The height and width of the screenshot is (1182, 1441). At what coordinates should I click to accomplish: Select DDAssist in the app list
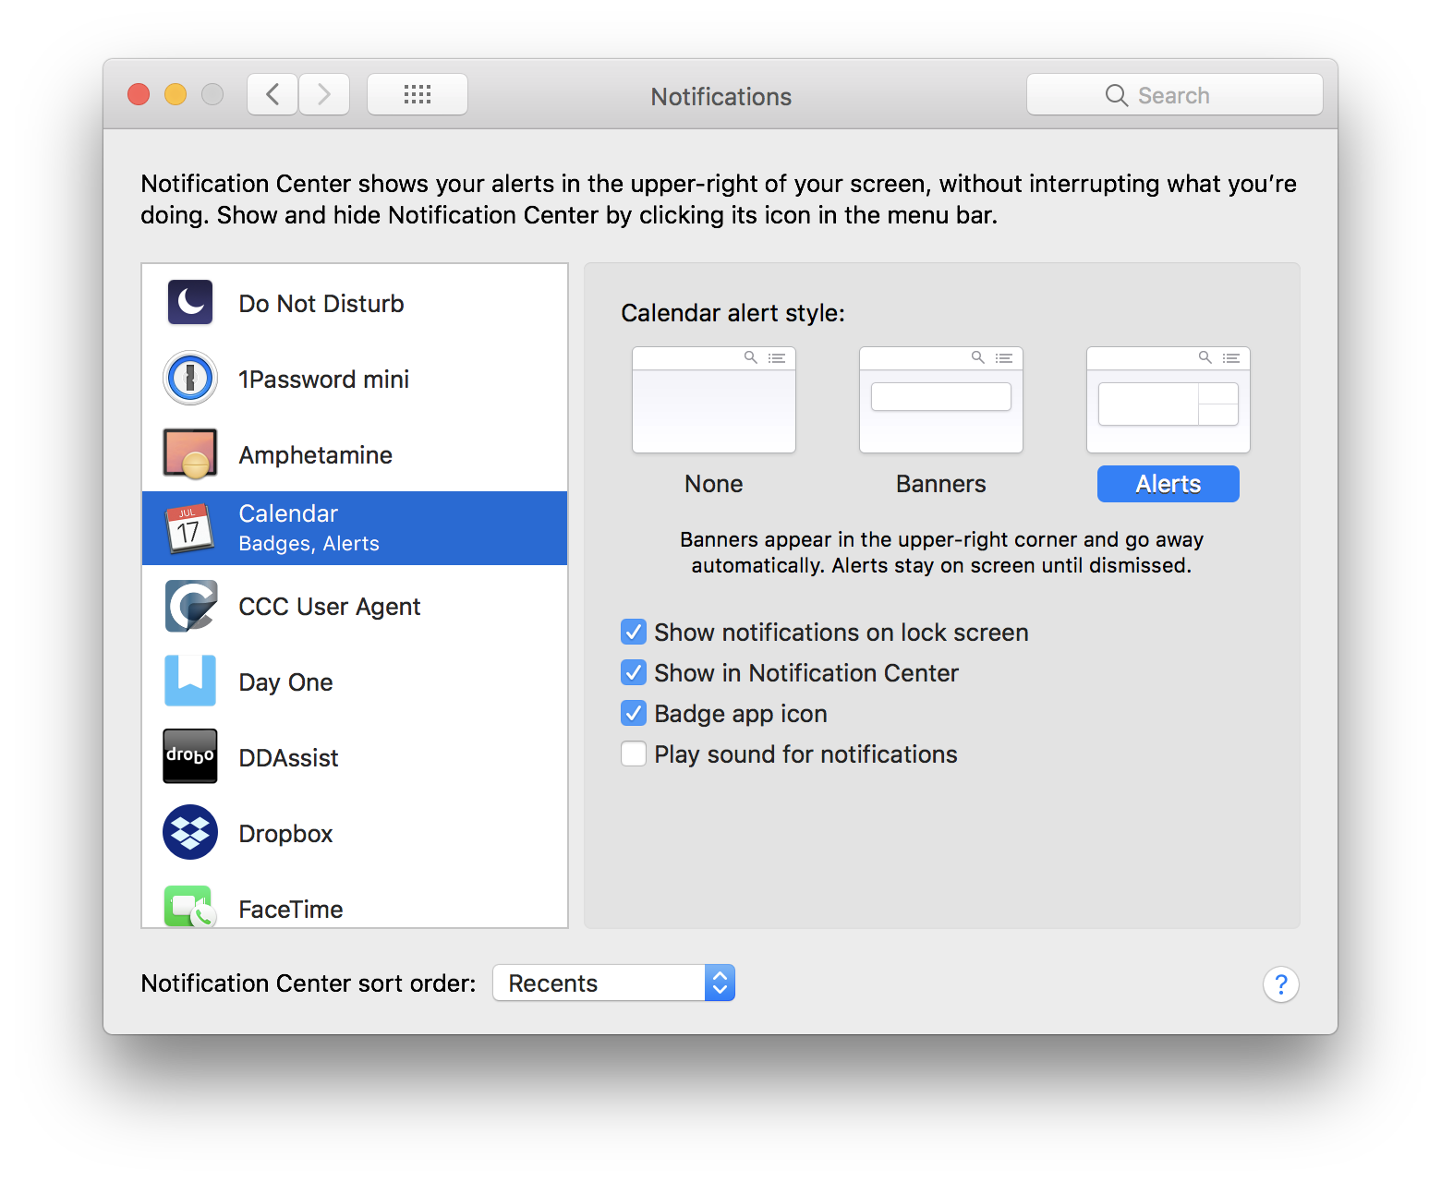pos(355,756)
